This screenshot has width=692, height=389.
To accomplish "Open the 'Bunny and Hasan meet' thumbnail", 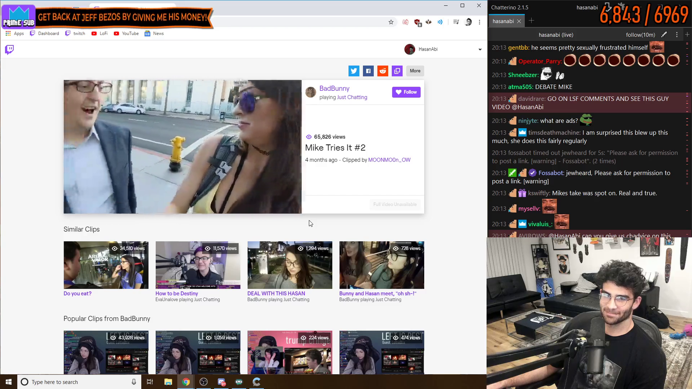I will pos(382,265).
